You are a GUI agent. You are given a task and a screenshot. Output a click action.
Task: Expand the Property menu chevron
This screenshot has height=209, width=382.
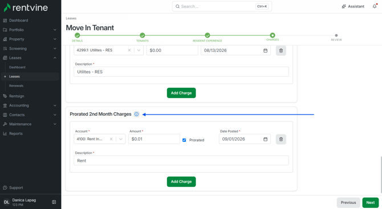pos(55,39)
